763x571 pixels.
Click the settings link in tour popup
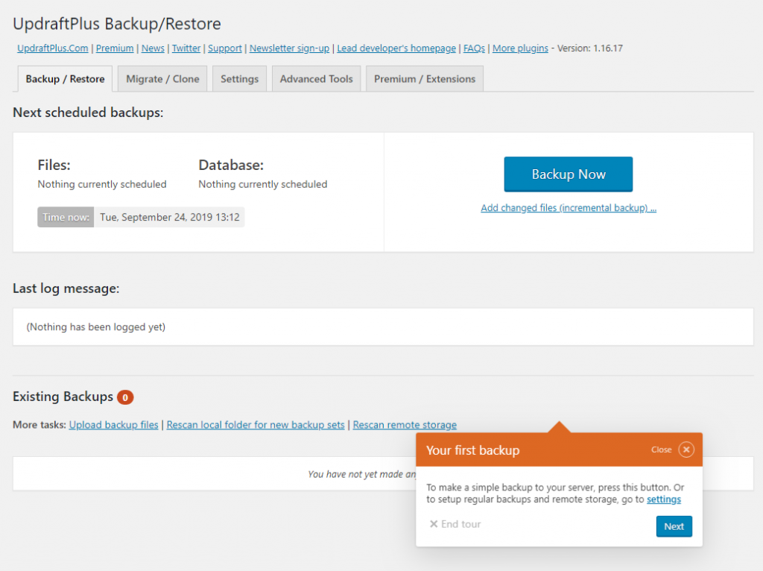click(664, 499)
